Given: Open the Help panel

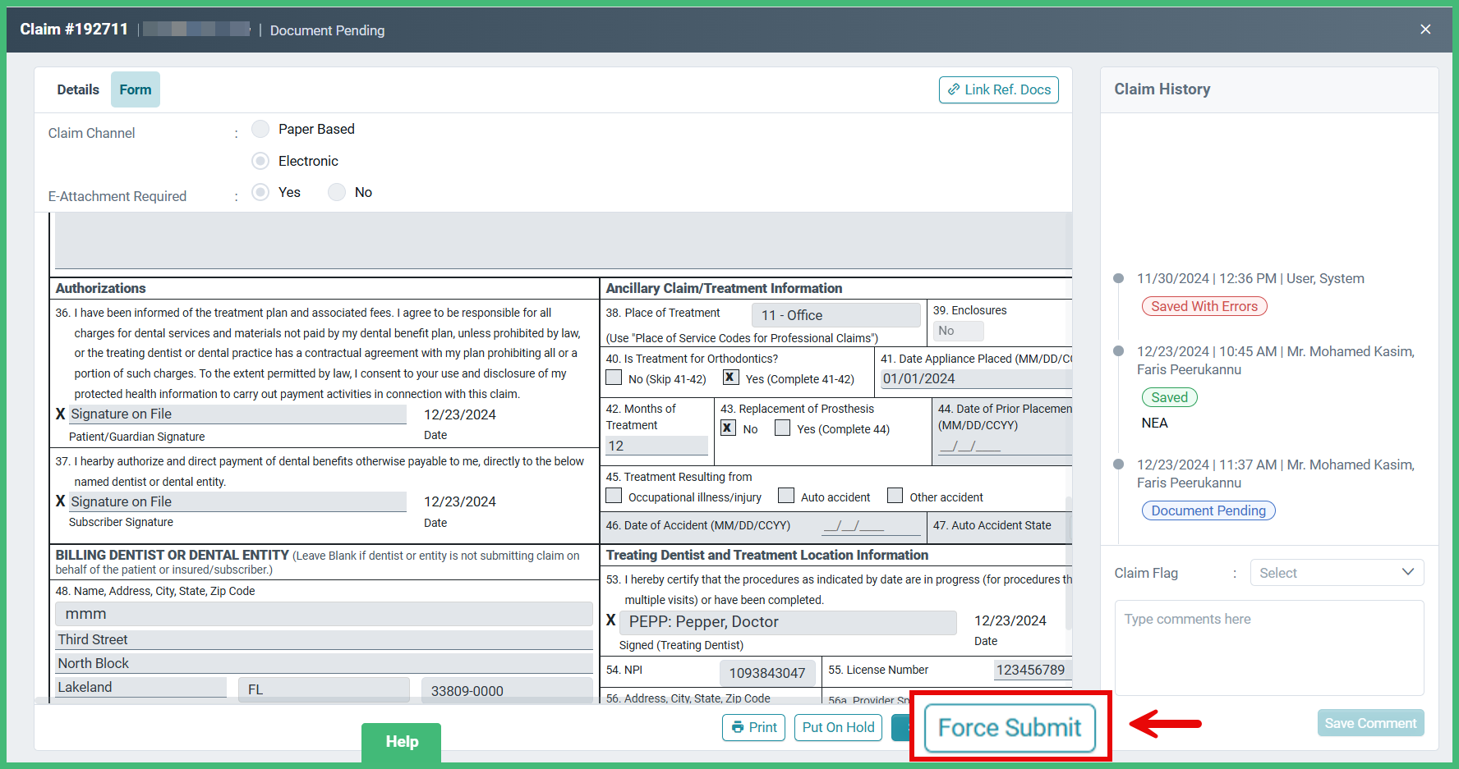Looking at the screenshot, I should click(x=401, y=741).
